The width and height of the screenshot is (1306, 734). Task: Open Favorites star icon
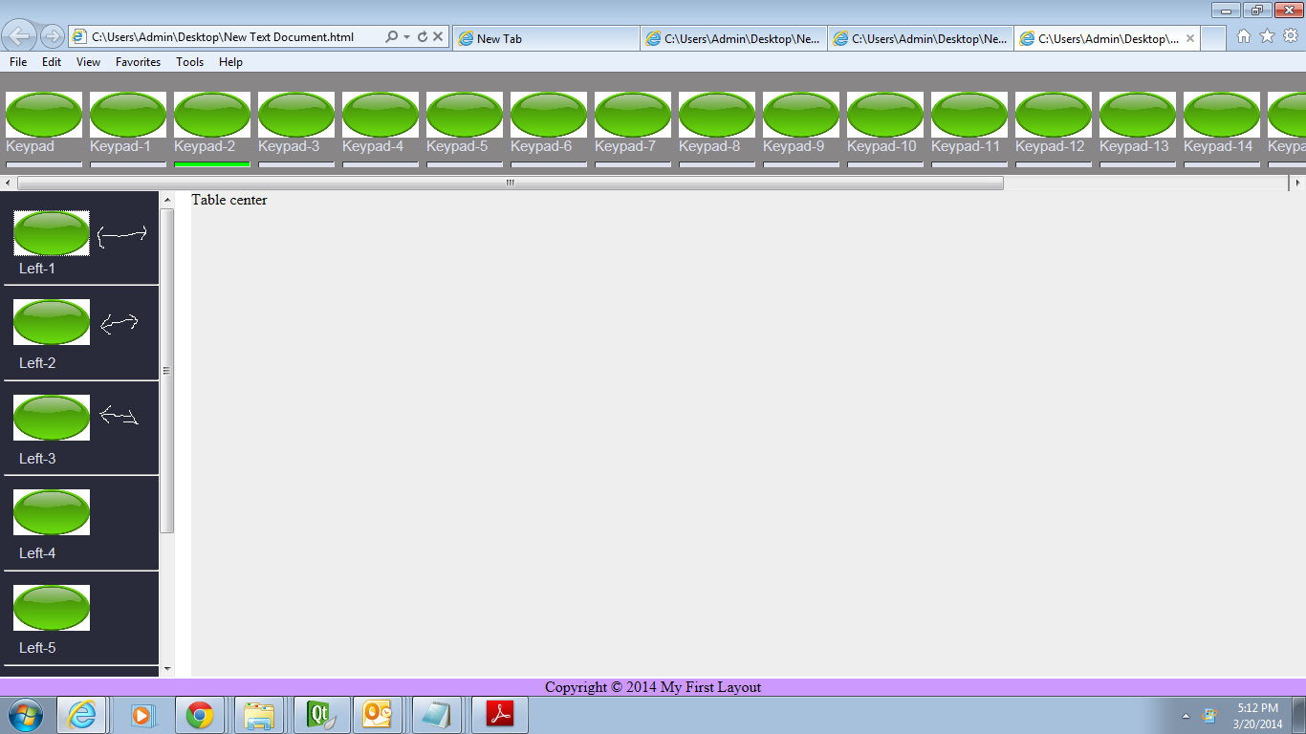[1268, 36]
